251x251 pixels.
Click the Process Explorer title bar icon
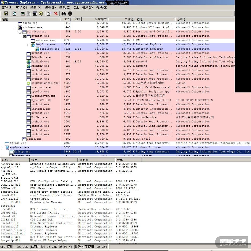[2, 2]
